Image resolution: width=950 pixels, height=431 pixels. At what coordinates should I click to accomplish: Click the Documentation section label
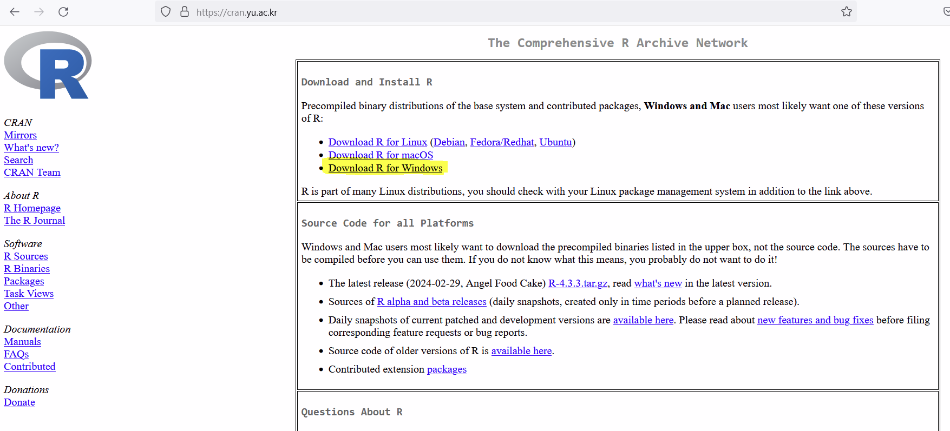37,329
